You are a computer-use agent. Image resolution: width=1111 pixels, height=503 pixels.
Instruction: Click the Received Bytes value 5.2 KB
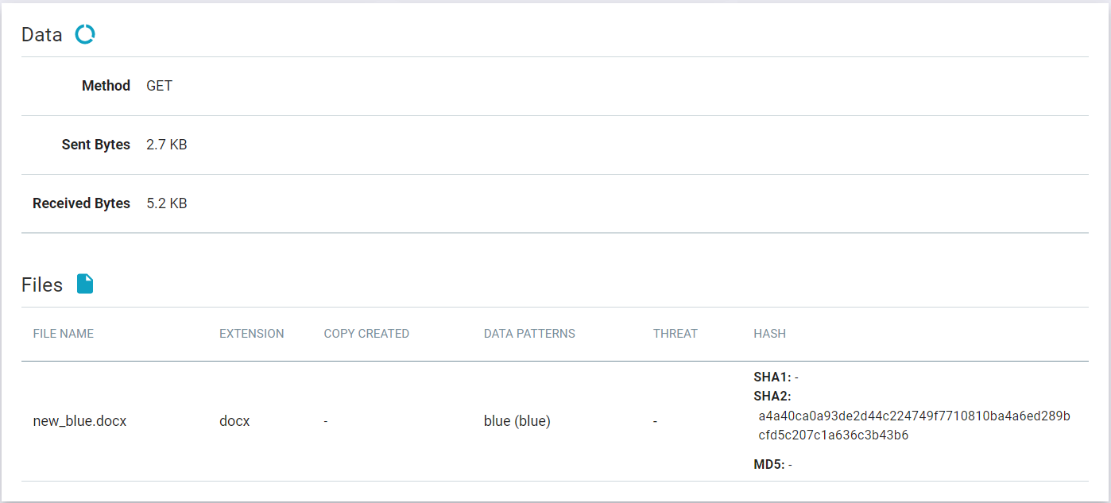(x=167, y=203)
